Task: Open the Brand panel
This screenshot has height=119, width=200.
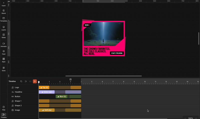Action: [3, 11]
